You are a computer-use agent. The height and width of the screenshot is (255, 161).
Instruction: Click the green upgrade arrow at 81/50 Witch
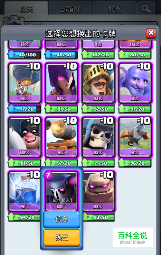point(48,108)
